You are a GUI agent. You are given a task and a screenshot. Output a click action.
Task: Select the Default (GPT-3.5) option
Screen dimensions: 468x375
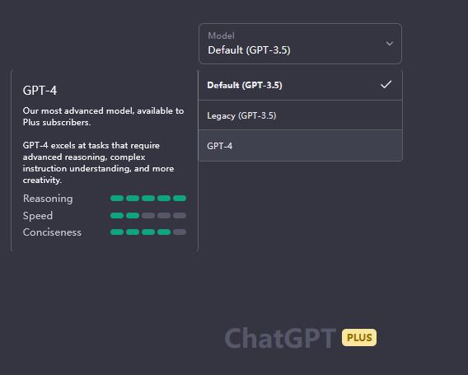[300, 85]
